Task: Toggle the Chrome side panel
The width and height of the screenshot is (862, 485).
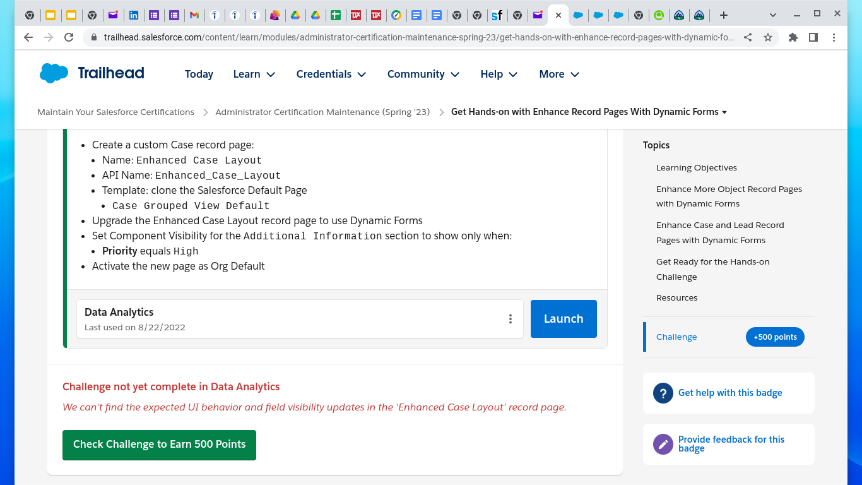Action: click(x=813, y=37)
